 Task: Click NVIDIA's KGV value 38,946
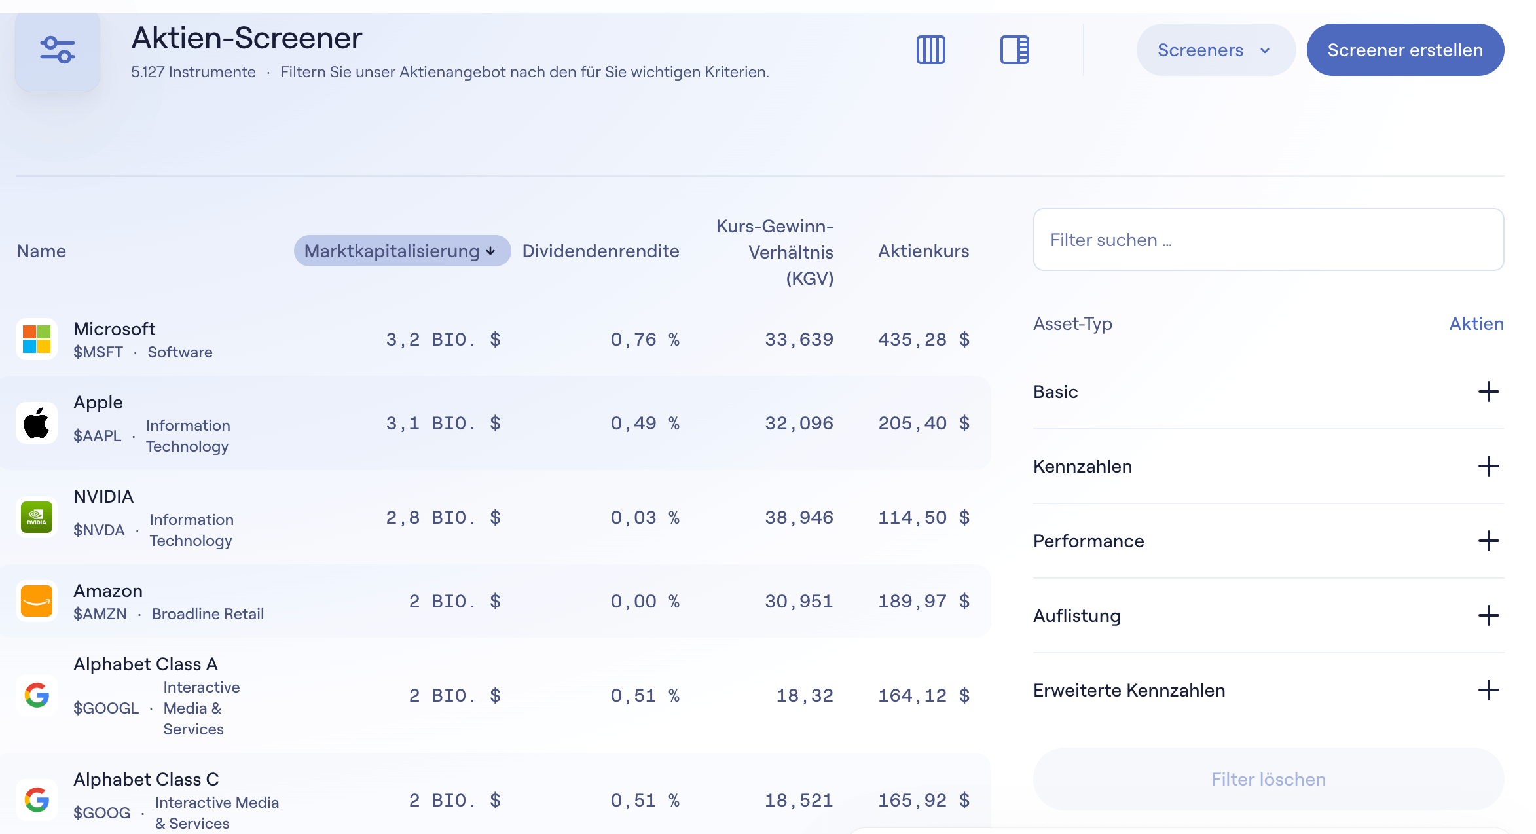[799, 517]
